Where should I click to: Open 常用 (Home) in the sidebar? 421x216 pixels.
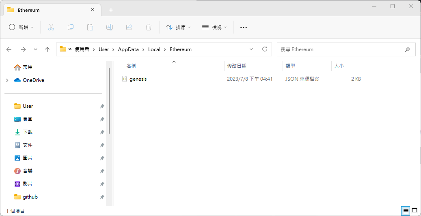(23, 67)
